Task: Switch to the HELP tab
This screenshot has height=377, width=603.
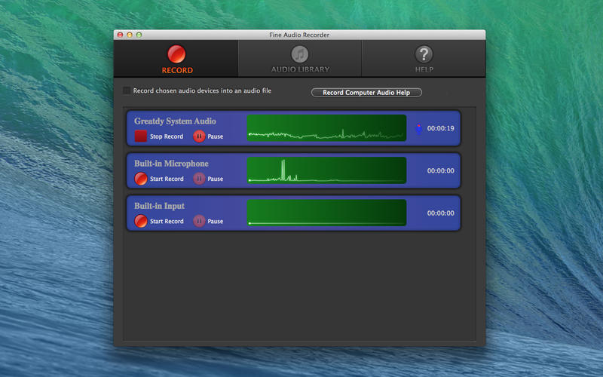Action: pyautogui.click(x=424, y=59)
